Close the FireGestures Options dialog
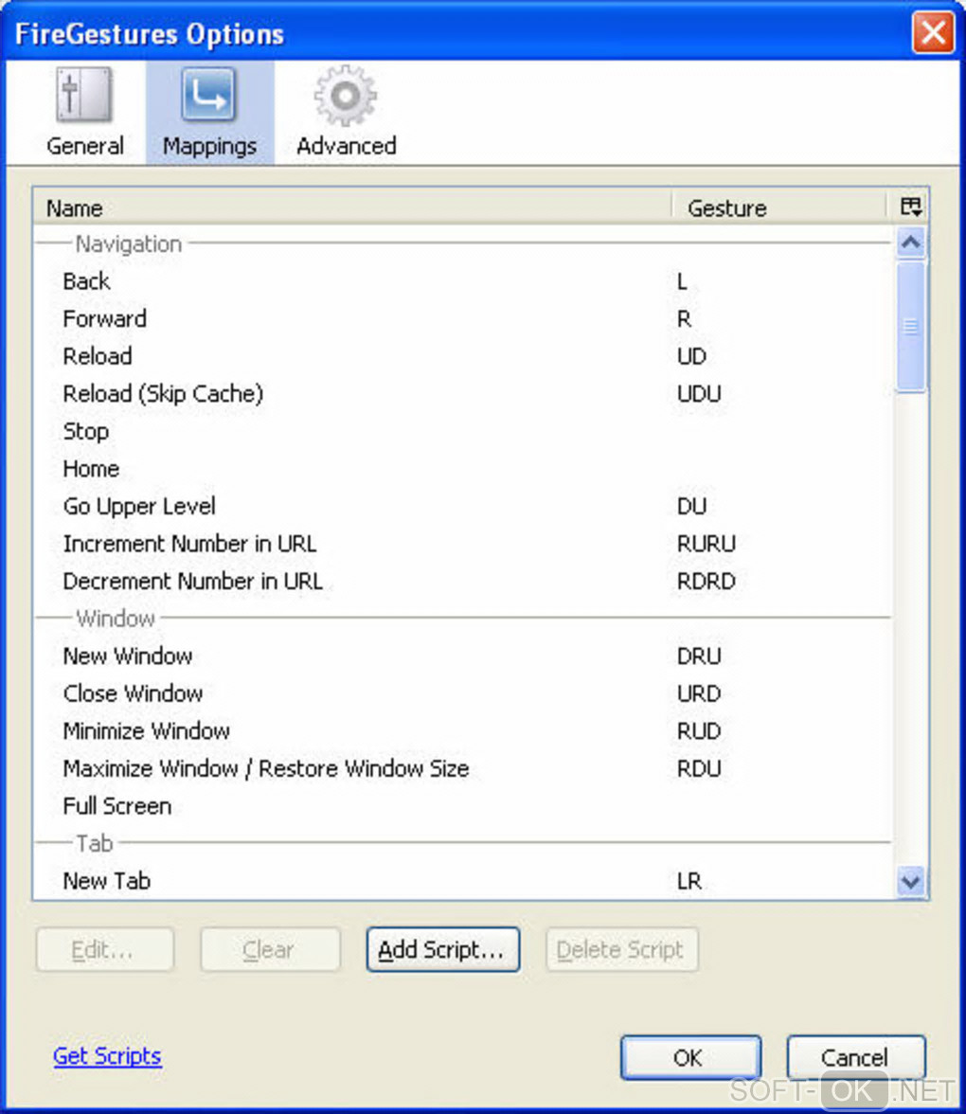 click(x=933, y=32)
